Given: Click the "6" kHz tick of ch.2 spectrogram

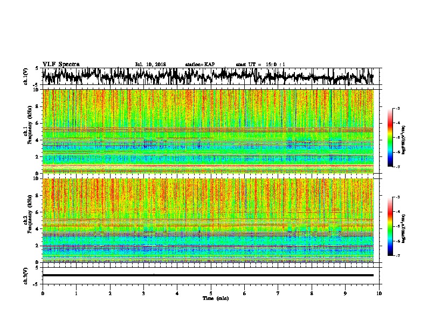Looking at the screenshot, I should coord(38,212).
